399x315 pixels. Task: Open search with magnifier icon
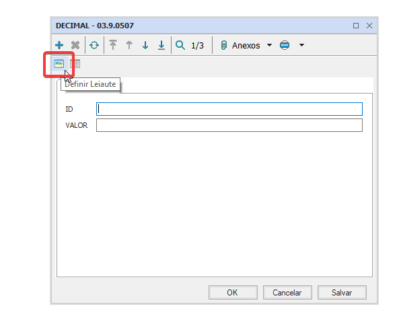180,45
